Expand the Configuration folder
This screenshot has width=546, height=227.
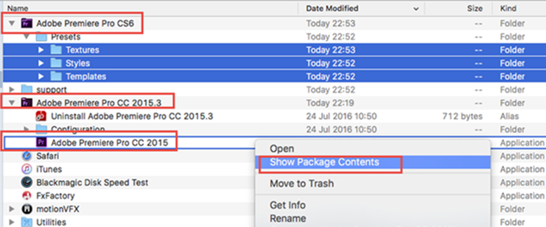pos(26,129)
